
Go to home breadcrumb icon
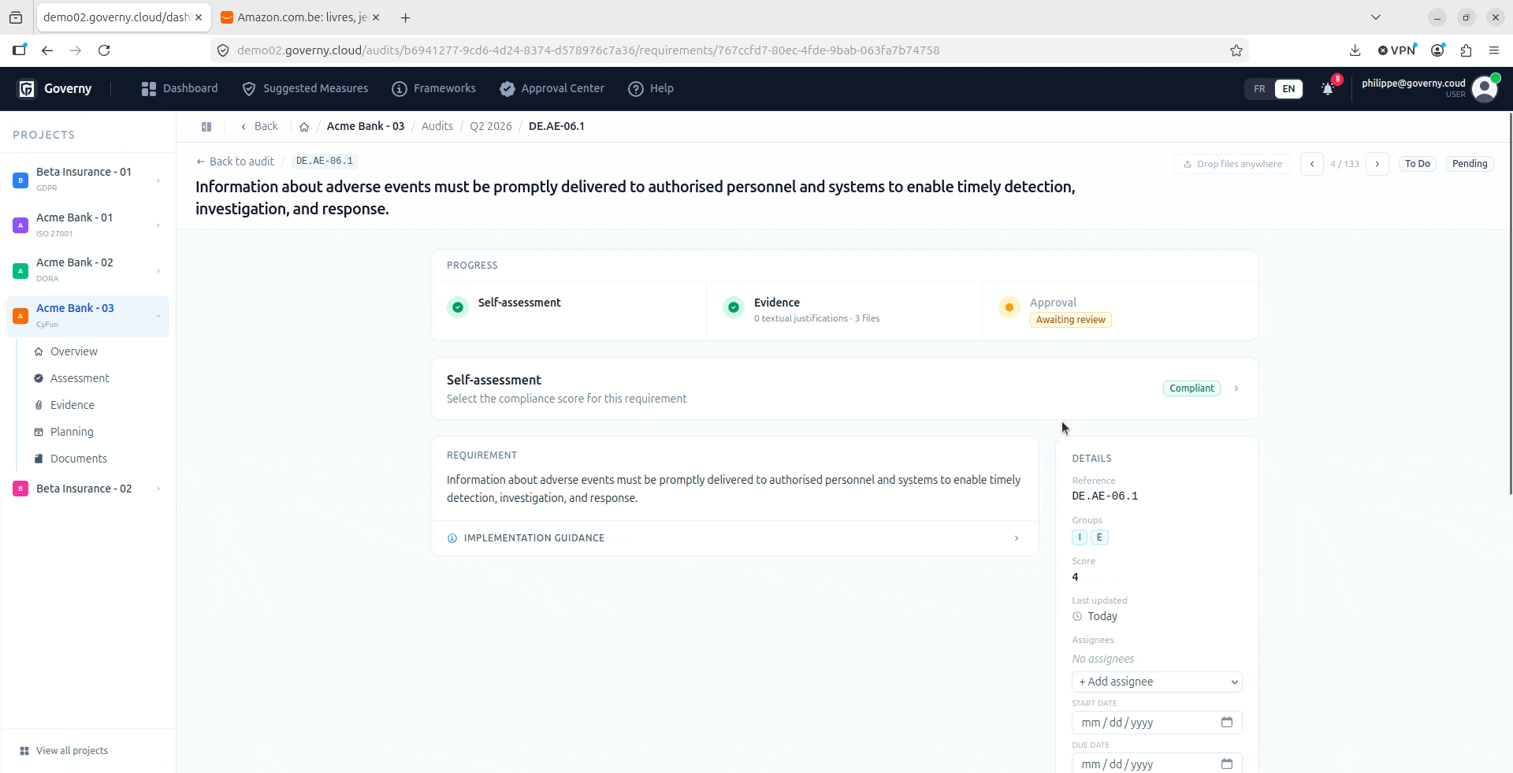(x=304, y=127)
